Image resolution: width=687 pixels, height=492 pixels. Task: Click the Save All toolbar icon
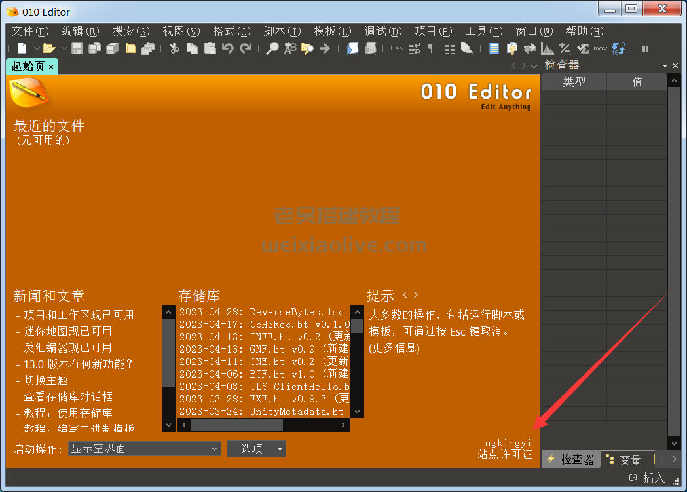(x=113, y=48)
